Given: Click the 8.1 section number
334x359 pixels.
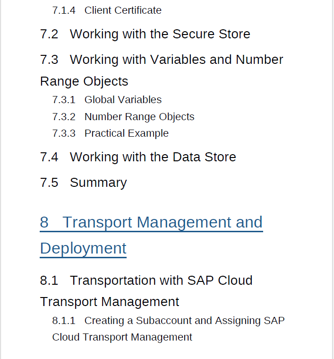Looking at the screenshot, I should tap(49, 280).
